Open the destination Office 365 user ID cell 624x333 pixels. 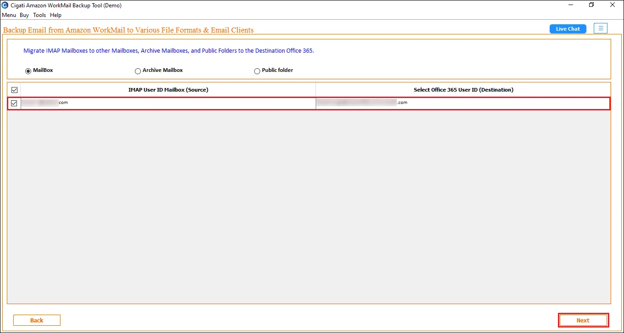point(463,103)
